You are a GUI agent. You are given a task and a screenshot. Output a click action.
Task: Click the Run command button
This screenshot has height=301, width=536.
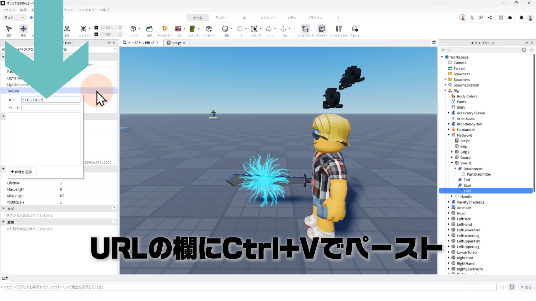526,287
